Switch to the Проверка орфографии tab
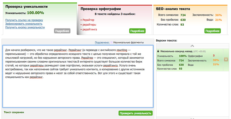 pyautogui.click(x=100, y=9)
